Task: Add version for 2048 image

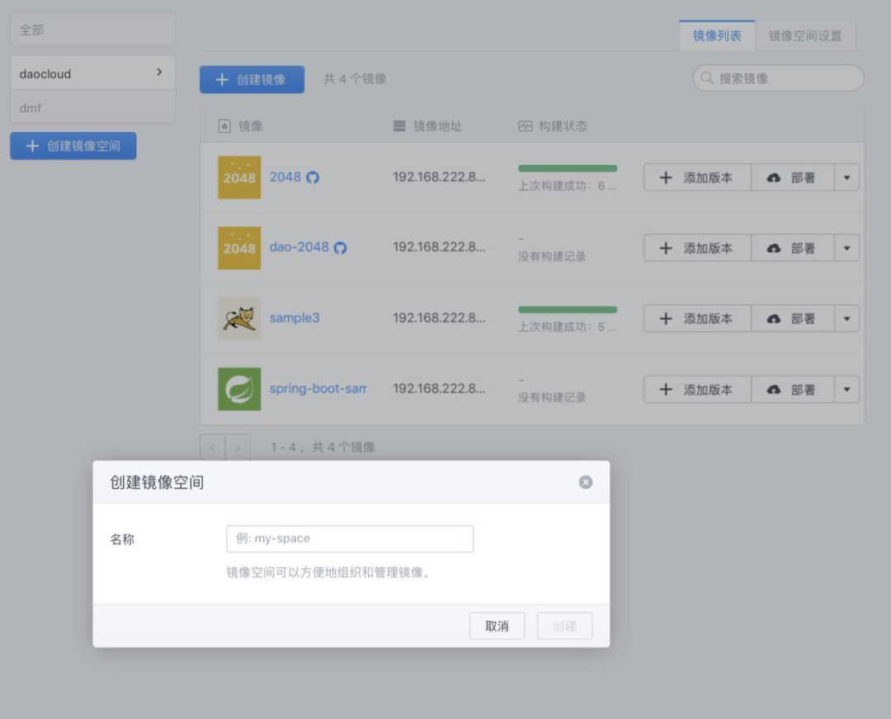Action: tap(697, 178)
